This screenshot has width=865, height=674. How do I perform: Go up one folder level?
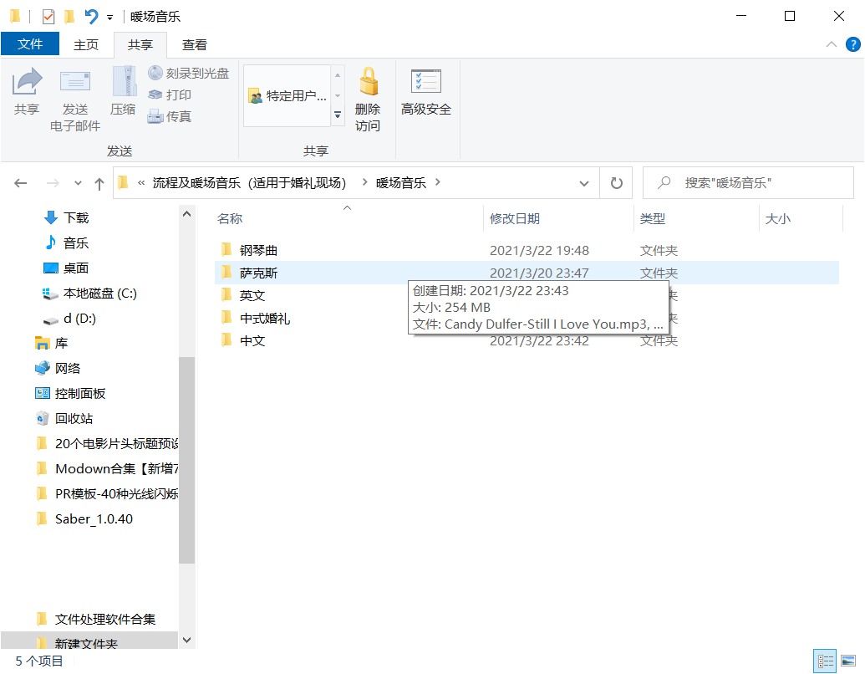[x=99, y=184]
